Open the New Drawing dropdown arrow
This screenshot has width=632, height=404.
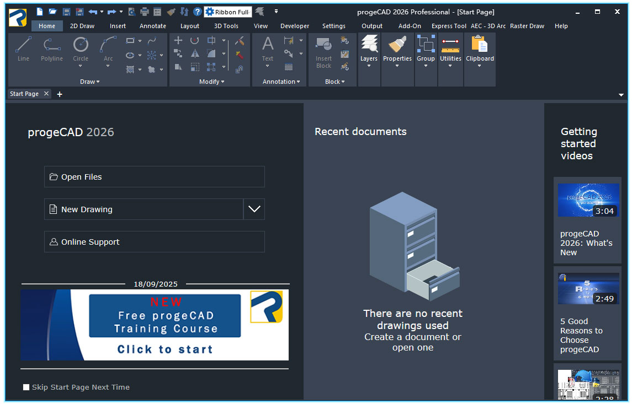pyautogui.click(x=254, y=209)
